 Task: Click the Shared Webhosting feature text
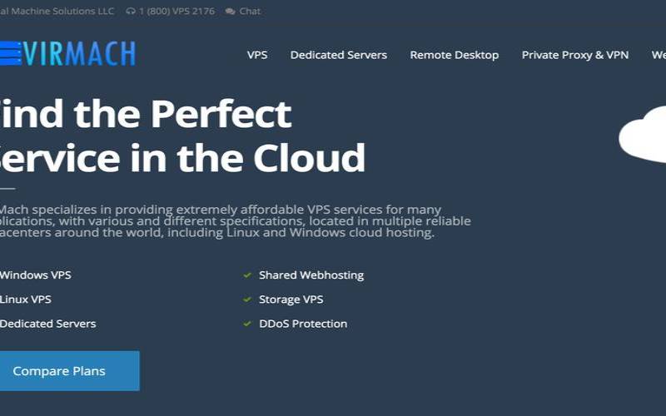311,275
